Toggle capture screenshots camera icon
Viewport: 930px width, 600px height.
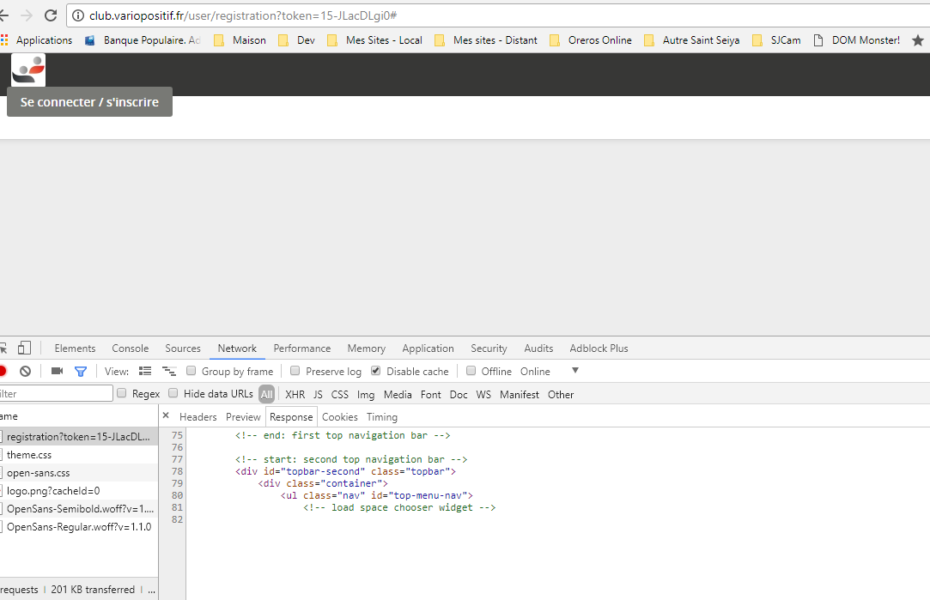point(57,371)
